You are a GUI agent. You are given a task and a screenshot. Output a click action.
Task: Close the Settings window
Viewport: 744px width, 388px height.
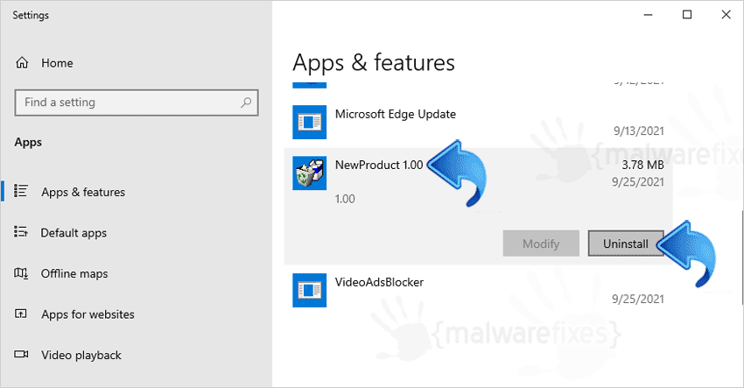(726, 15)
